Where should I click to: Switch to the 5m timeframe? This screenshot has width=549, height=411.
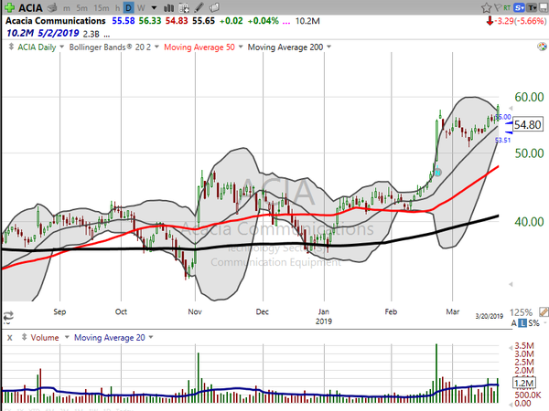click(x=82, y=7)
